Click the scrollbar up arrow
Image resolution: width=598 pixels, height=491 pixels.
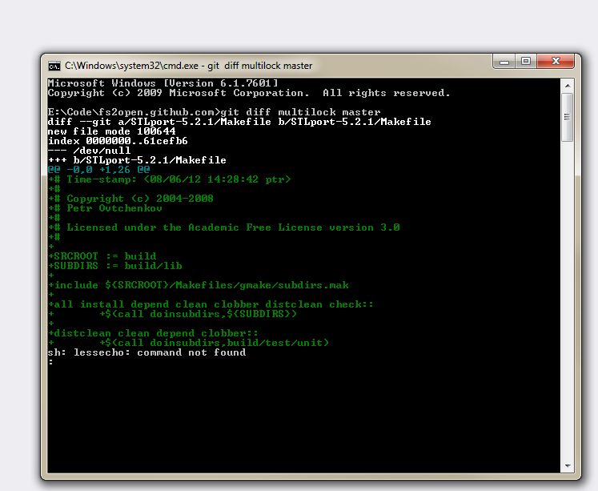pos(568,86)
